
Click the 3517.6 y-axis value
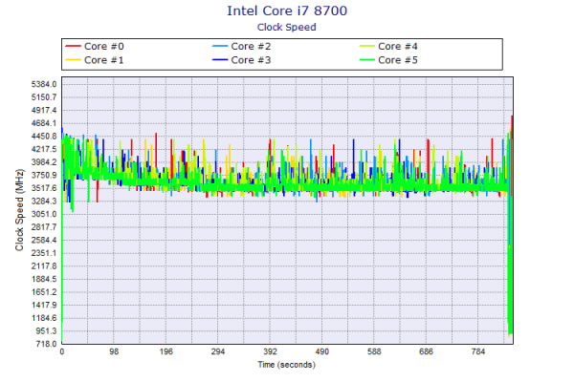[44, 188]
